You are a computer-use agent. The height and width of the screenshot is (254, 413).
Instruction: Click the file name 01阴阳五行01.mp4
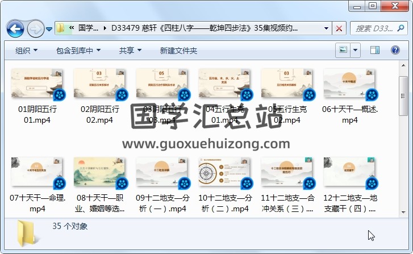(x=37, y=114)
